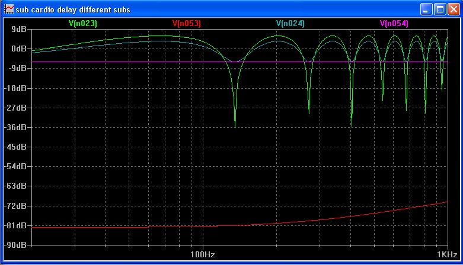Screen dimensions: 463x265
Task: Click the 9dB axis label
Action: (x=19, y=29)
